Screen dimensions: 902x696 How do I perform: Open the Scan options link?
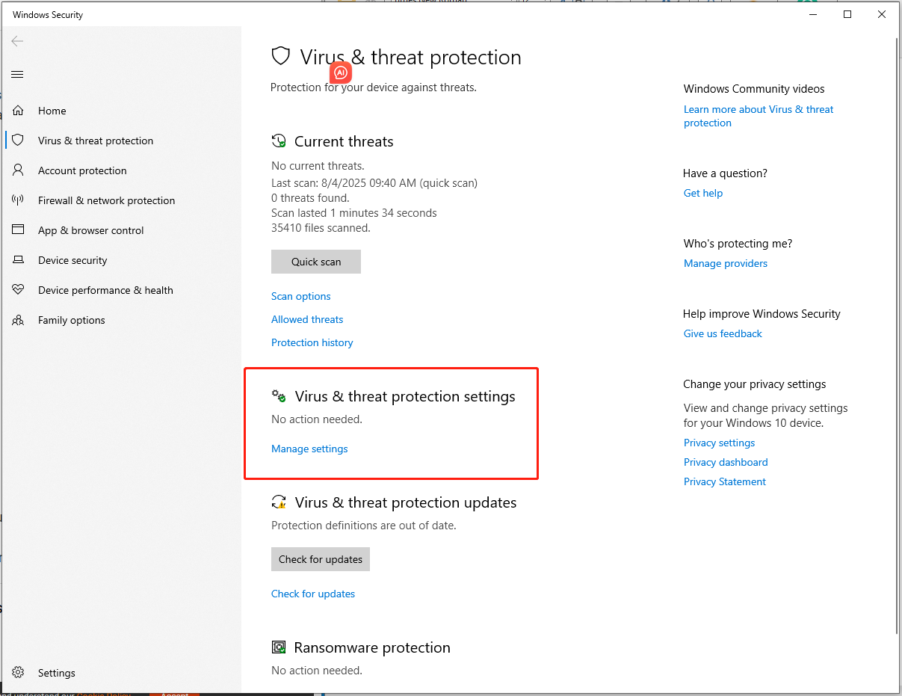coord(300,296)
